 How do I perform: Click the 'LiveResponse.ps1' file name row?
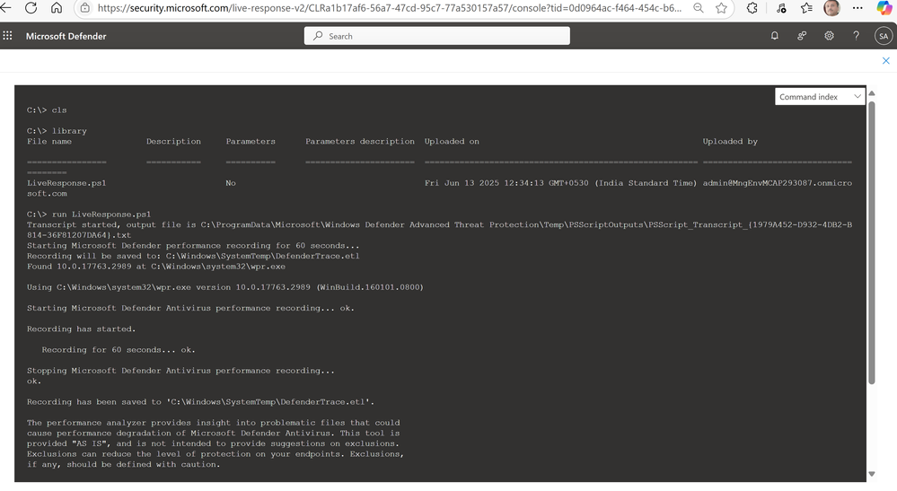[66, 183]
